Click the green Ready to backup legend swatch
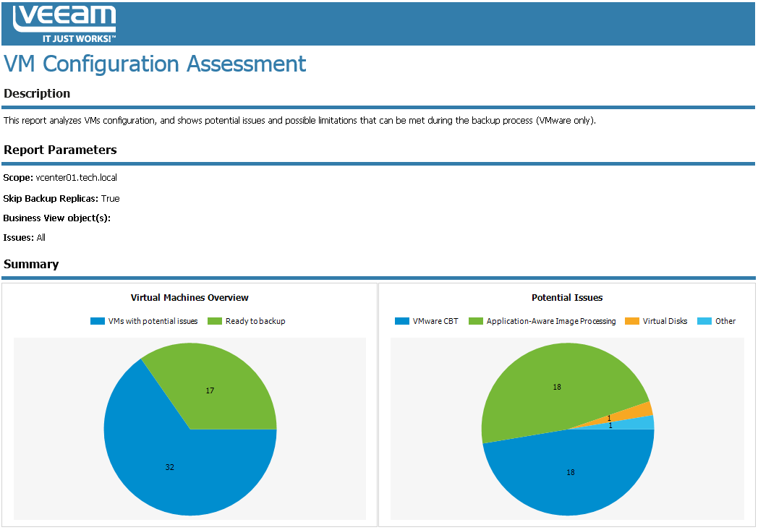 (214, 321)
